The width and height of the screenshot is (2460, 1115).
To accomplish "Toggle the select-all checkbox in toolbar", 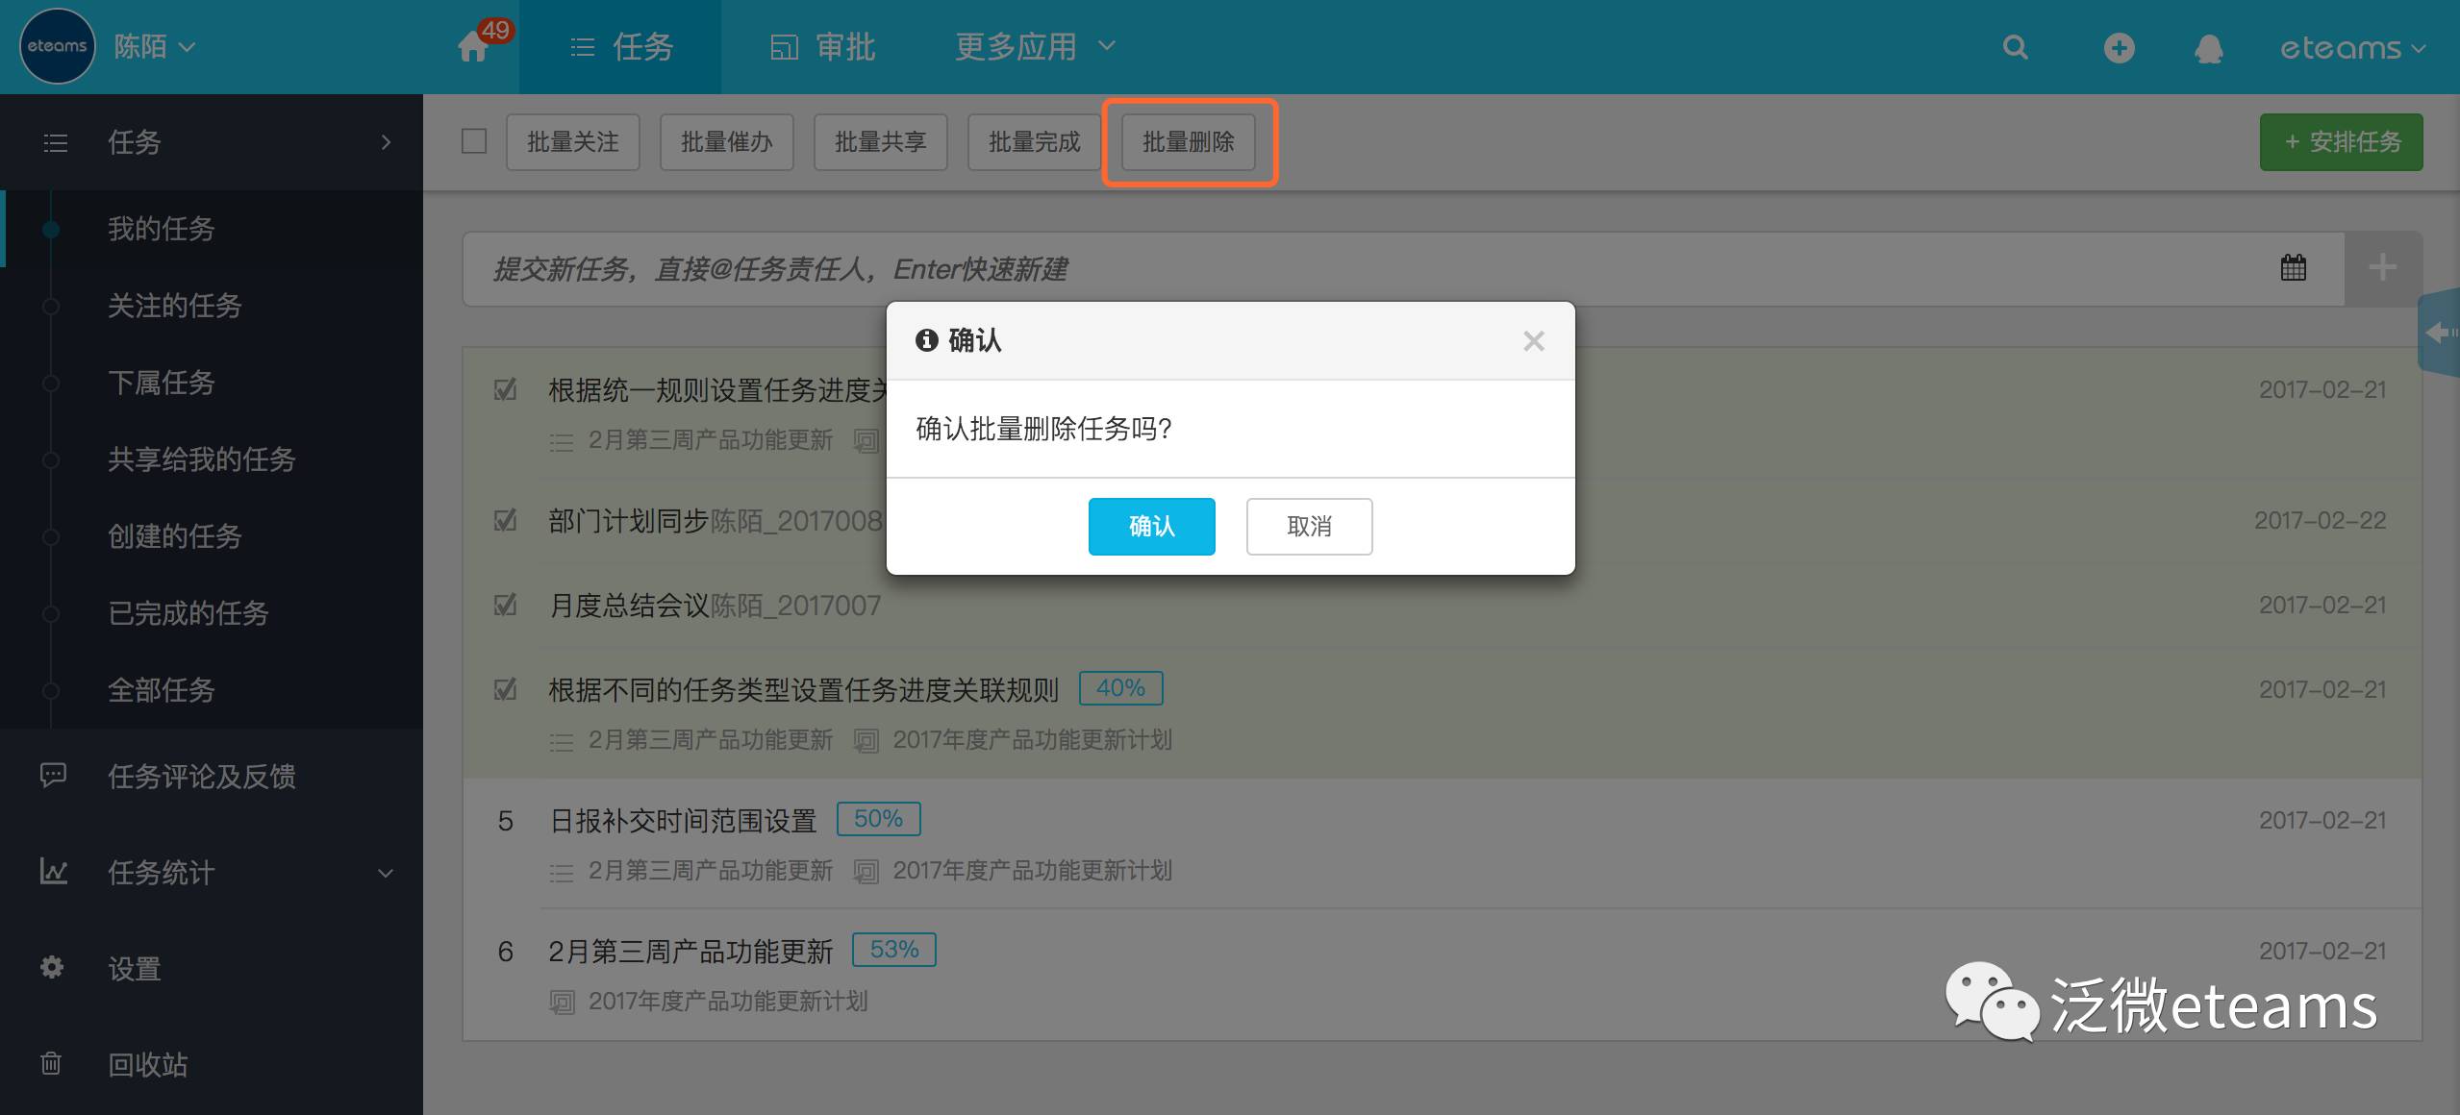I will pyautogui.click(x=474, y=141).
